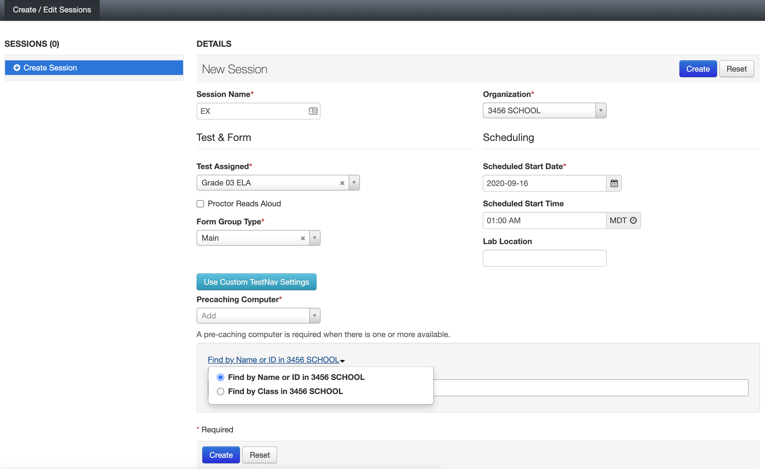Image resolution: width=765 pixels, height=469 pixels.
Task: Click the bottom Reset button
Action: pos(260,455)
